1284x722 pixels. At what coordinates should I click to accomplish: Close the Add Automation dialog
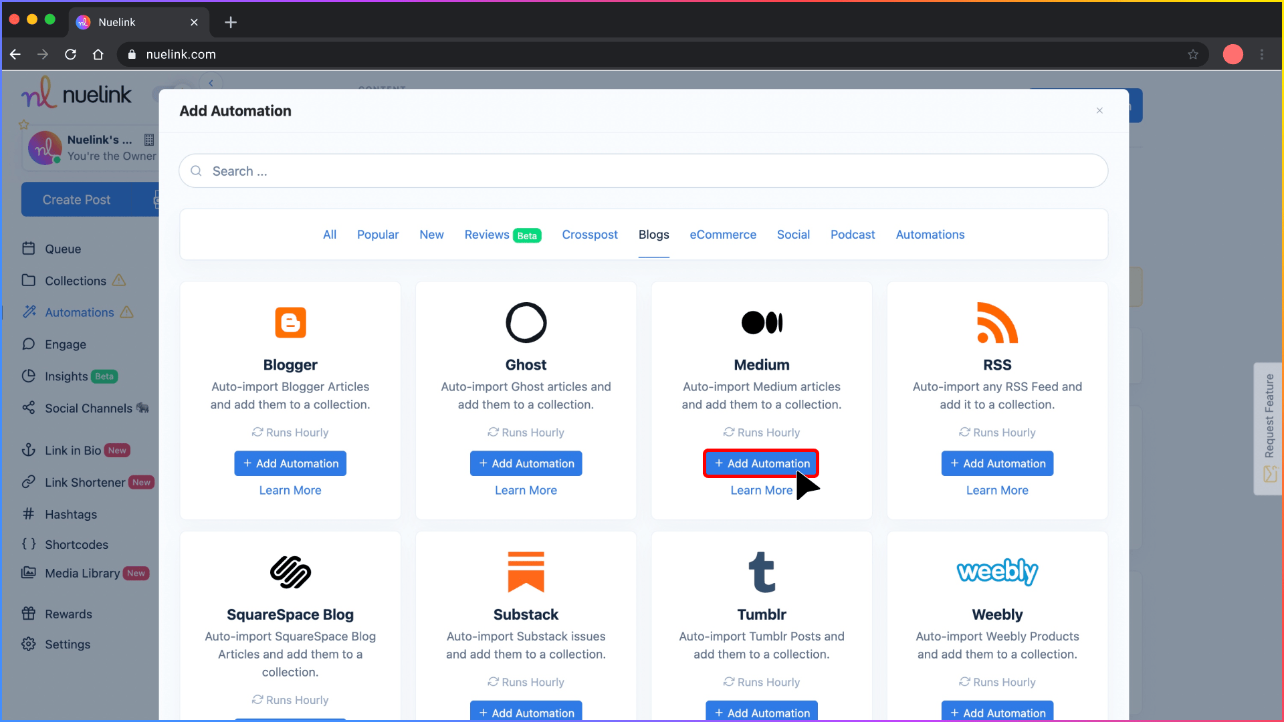point(1099,110)
